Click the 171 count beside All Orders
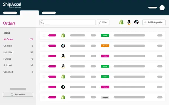This screenshot has height=105, width=169. 31,39
